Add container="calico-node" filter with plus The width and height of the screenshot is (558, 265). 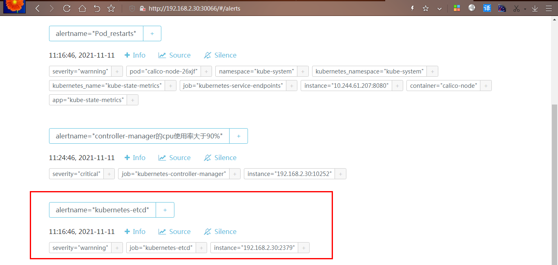coord(486,86)
